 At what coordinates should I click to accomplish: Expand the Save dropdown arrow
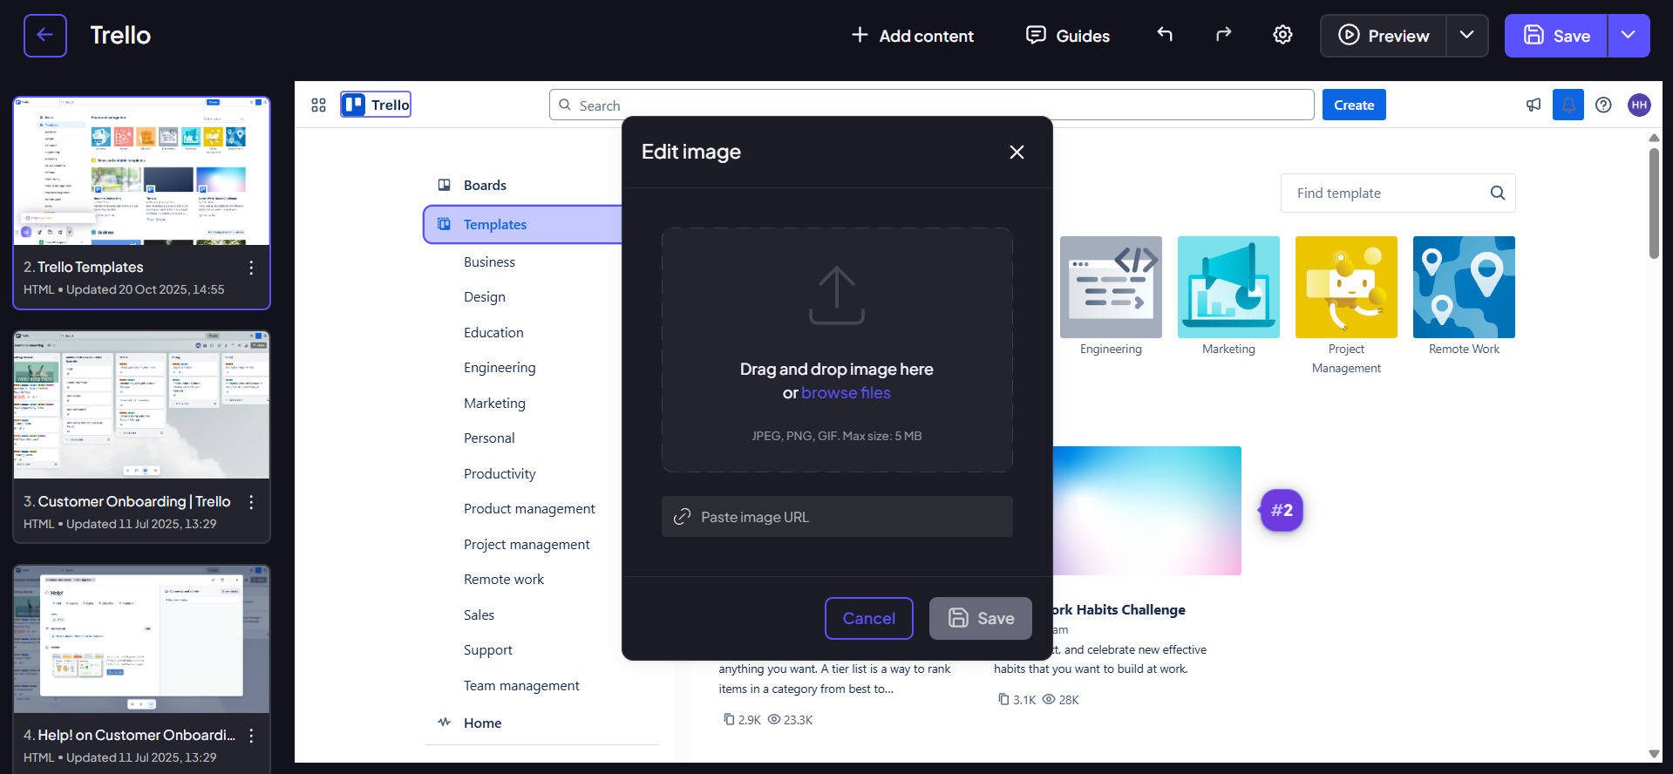1629,36
